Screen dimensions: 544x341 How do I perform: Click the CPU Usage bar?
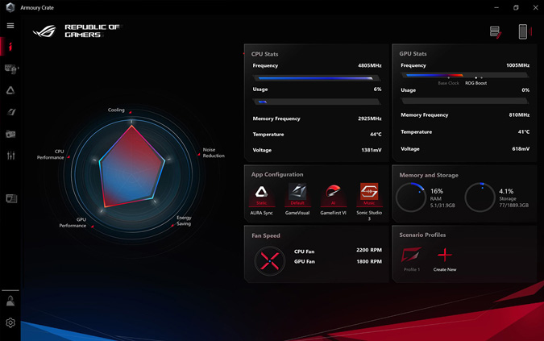click(x=317, y=102)
